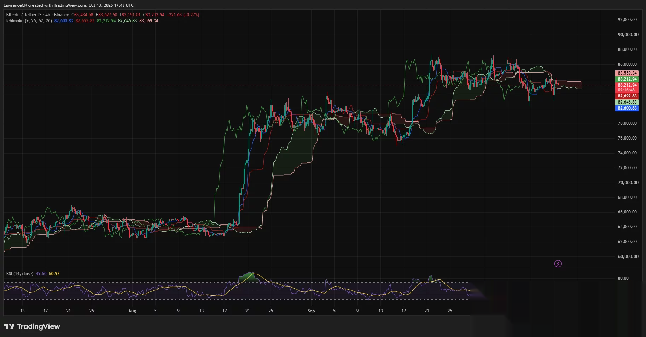Select the Bitcoin / TetherUS symbol title
Screen dimensions: 646x337
pos(24,15)
